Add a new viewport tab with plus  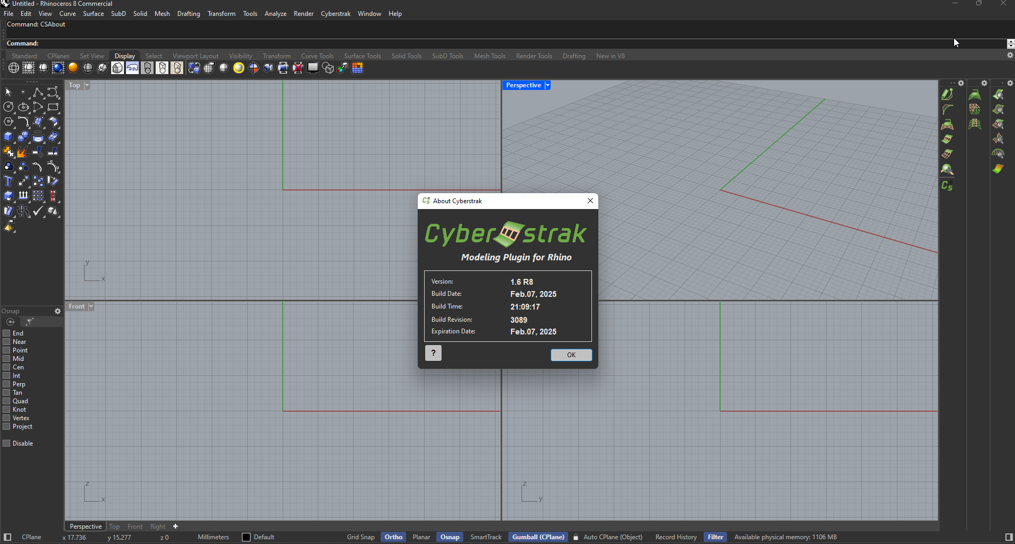pyautogui.click(x=175, y=527)
